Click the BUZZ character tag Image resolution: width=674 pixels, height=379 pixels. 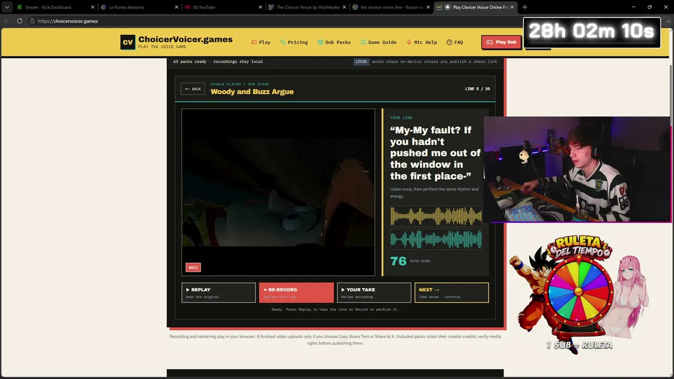(x=193, y=267)
